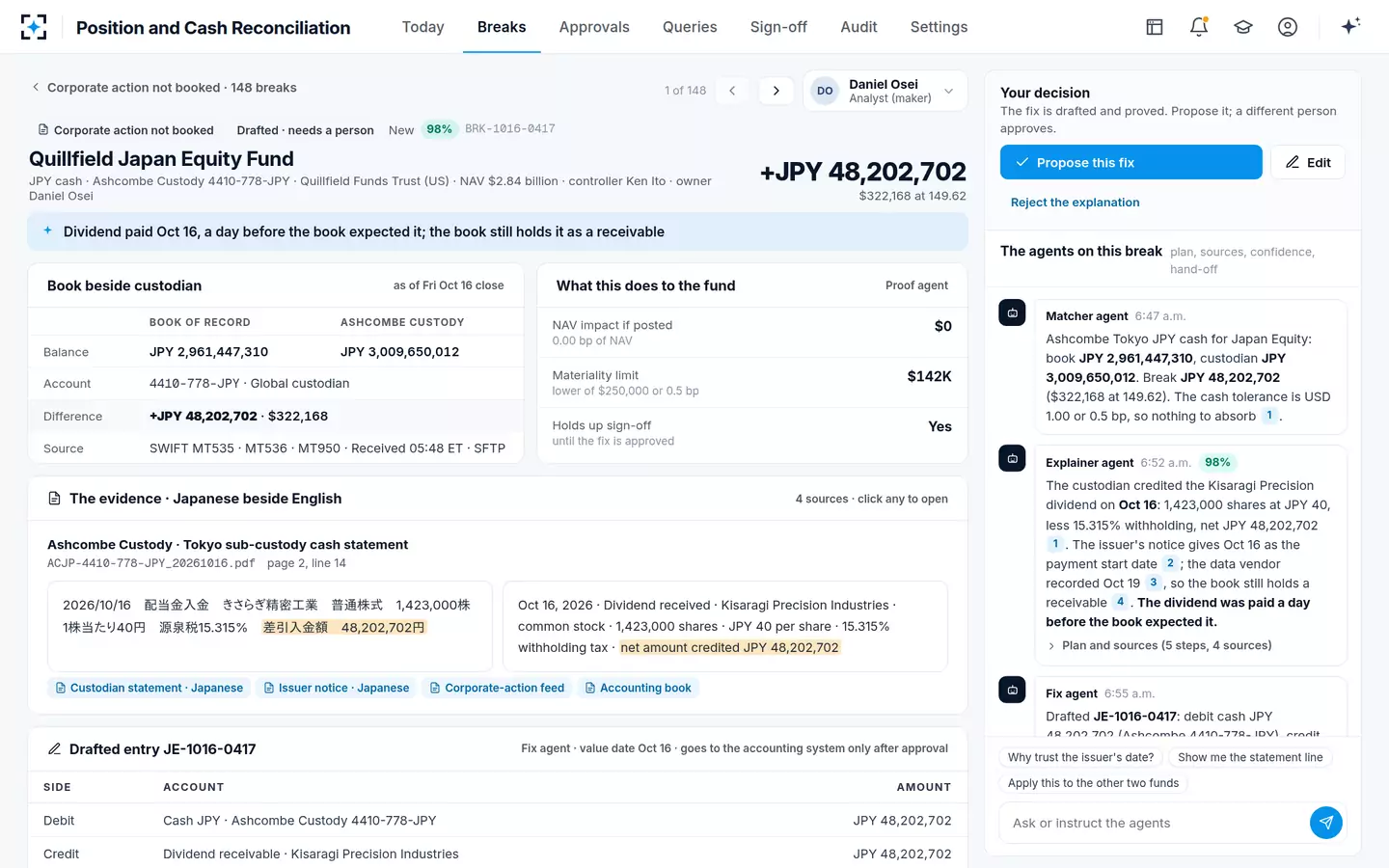This screenshot has height=868, width=1389.
Task: Choose Apply this to the other two funds
Action: tap(1094, 783)
